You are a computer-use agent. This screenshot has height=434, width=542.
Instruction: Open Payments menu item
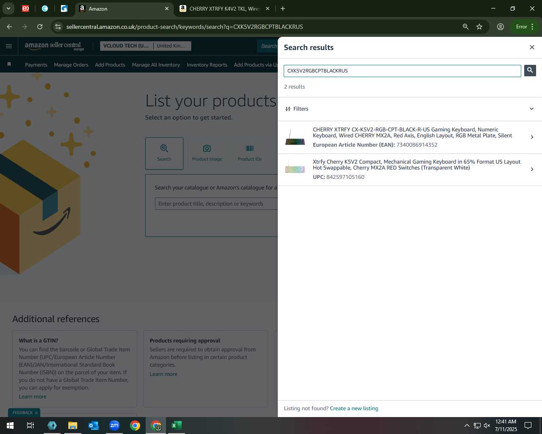pyautogui.click(x=36, y=65)
